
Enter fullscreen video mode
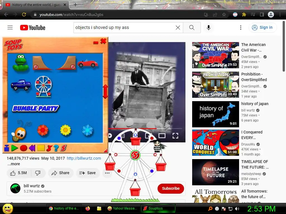pos(175,136)
